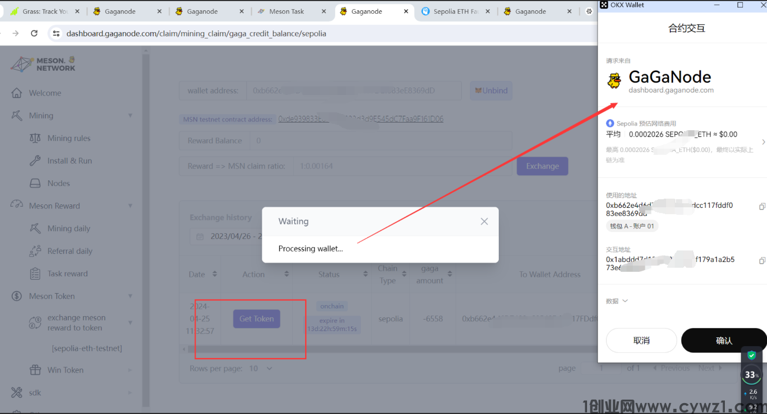Click the Nodes sidebar icon
Image resolution: width=767 pixels, height=414 pixels.
(x=35, y=183)
